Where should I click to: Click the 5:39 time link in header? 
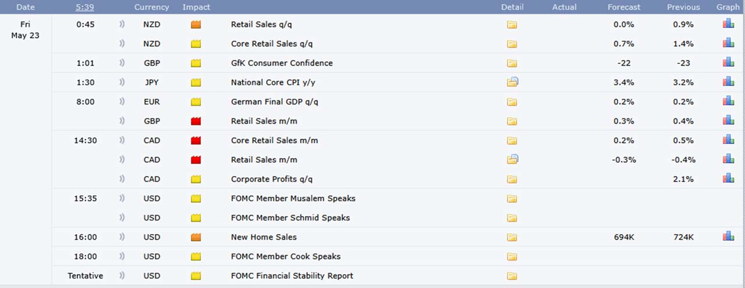[x=84, y=7]
